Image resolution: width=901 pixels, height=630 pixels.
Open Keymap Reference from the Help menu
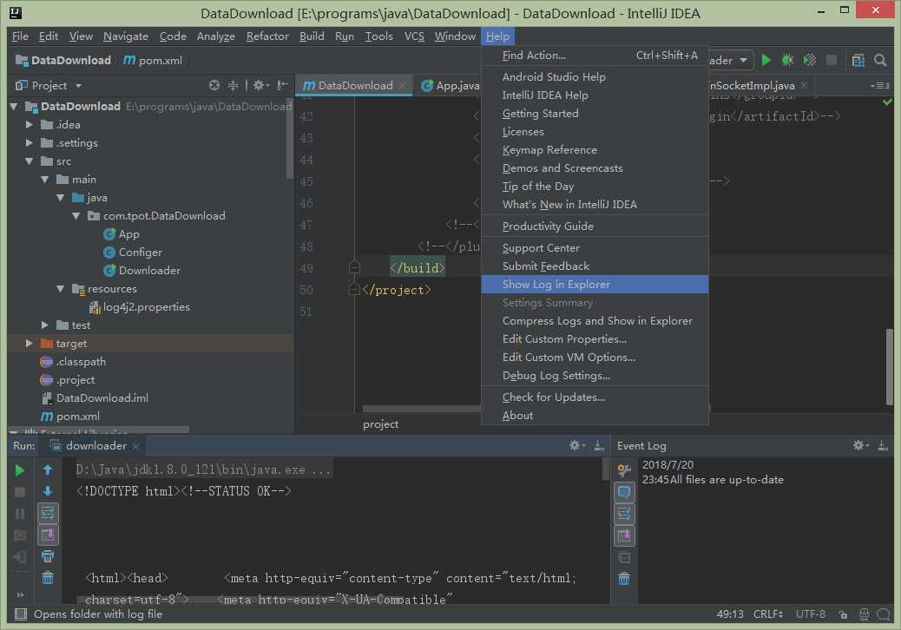coord(595,150)
